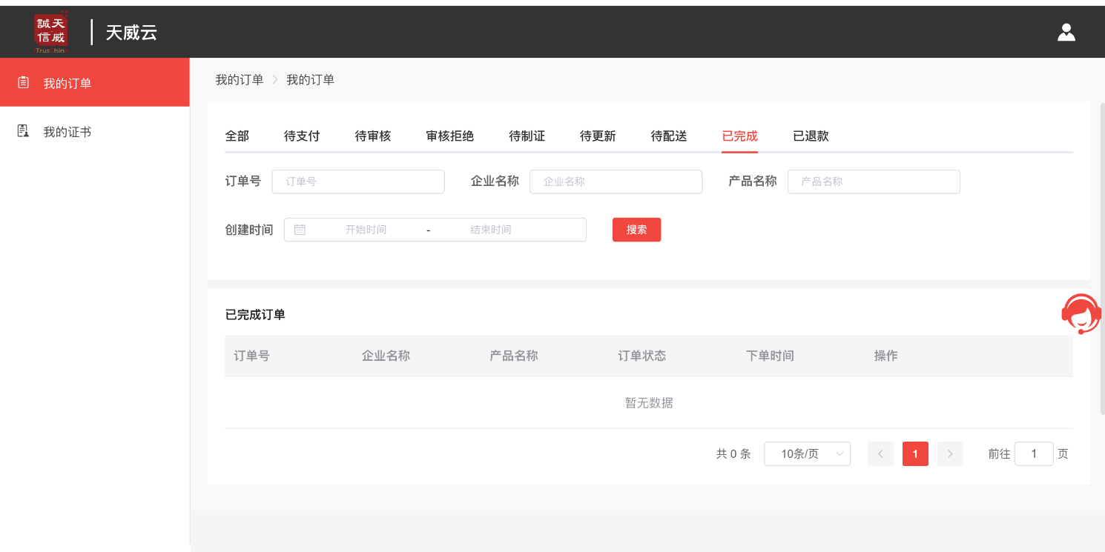Image resolution: width=1105 pixels, height=552 pixels.
Task: Open the customer service headset icon
Action: pos(1081,313)
